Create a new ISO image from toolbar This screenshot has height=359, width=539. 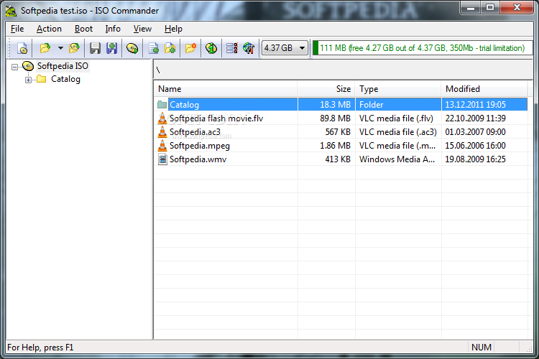click(x=22, y=48)
